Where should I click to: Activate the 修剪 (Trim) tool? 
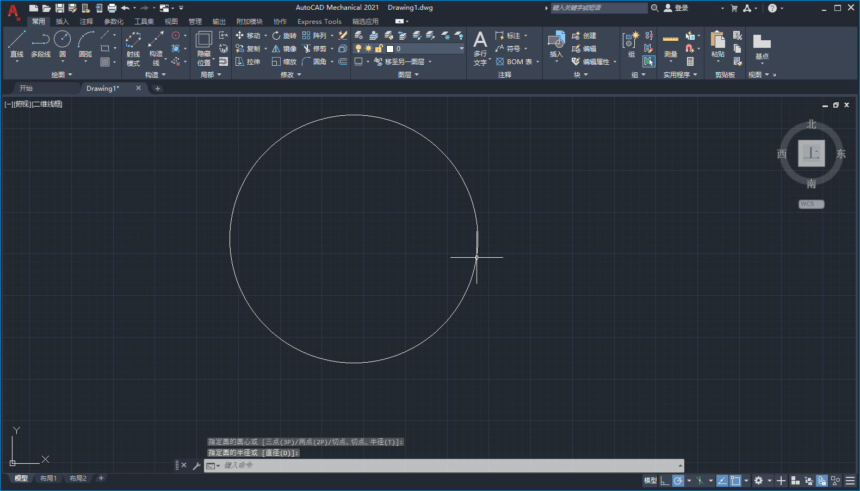(314, 48)
